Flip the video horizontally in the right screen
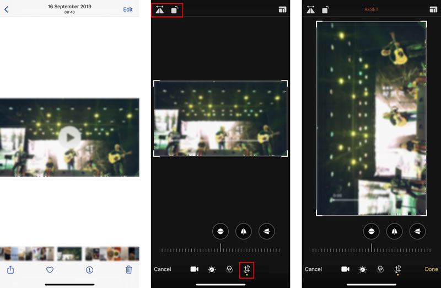 pos(310,10)
